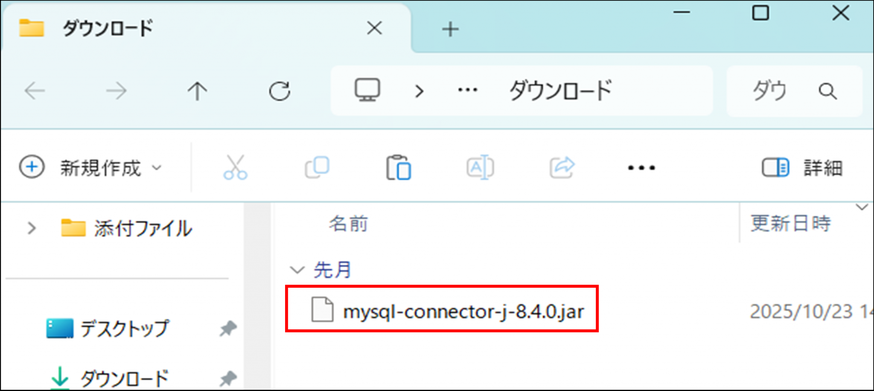Select mysql-connector-j-8.4.0.jar file
This screenshot has width=874, height=391.
pyautogui.click(x=463, y=311)
